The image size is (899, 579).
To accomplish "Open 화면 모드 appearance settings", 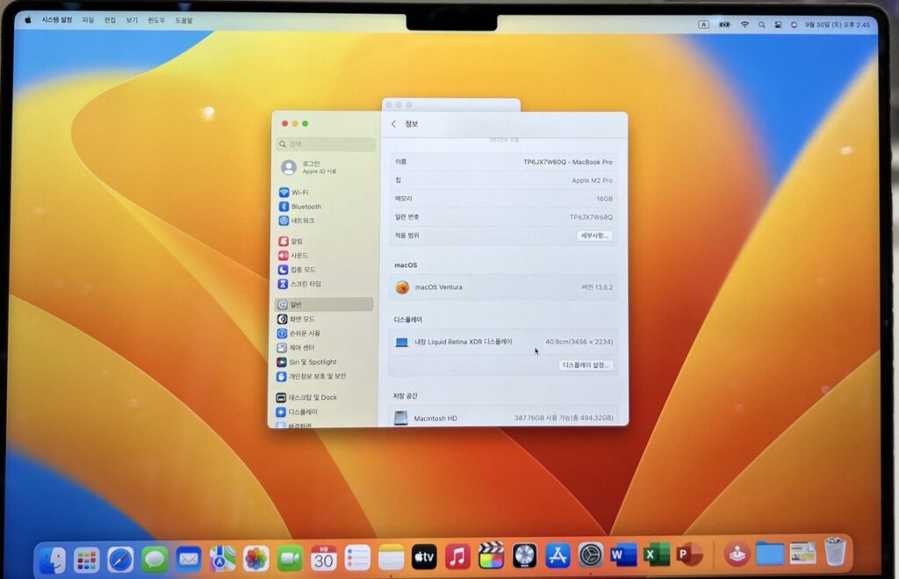I will click(x=296, y=318).
